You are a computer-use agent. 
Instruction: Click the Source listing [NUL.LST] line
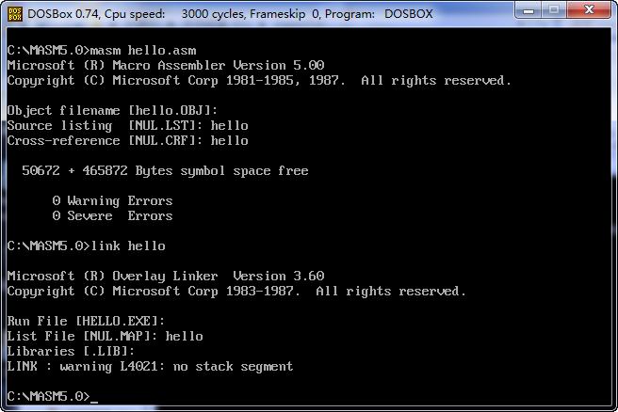coord(127,125)
